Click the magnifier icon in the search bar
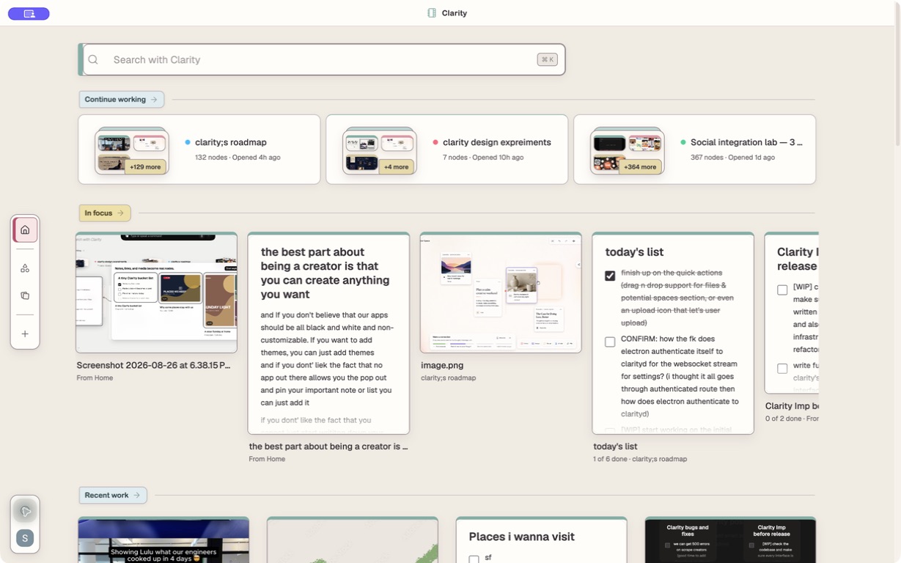The width and height of the screenshot is (901, 563). pyautogui.click(x=93, y=59)
